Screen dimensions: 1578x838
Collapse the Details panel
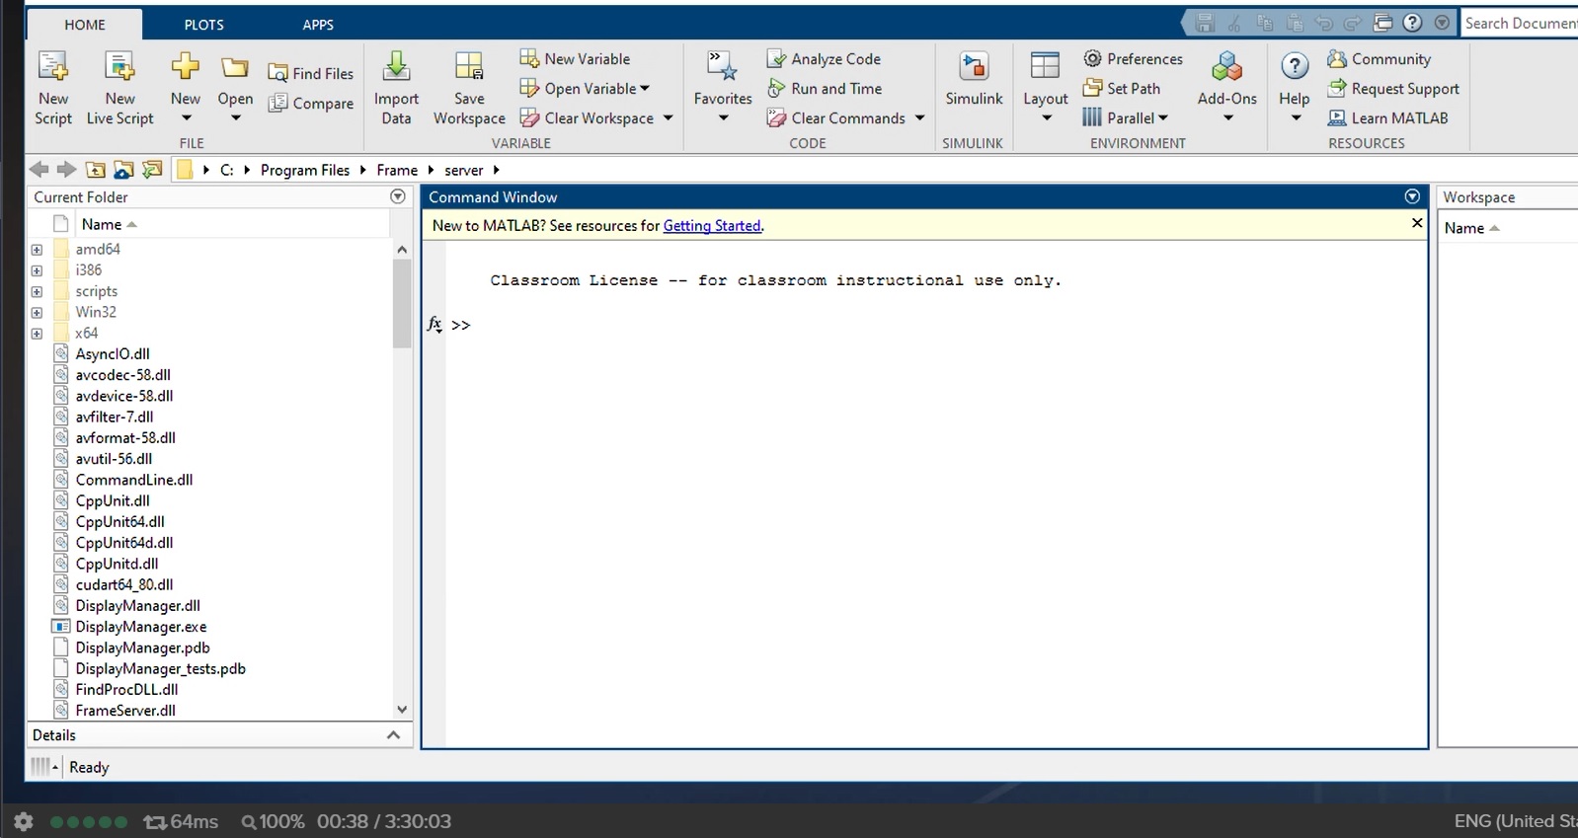click(x=393, y=735)
